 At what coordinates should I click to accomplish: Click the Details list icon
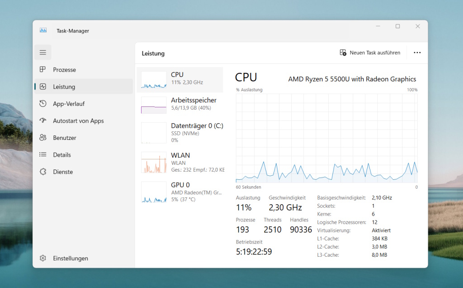click(x=43, y=155)
